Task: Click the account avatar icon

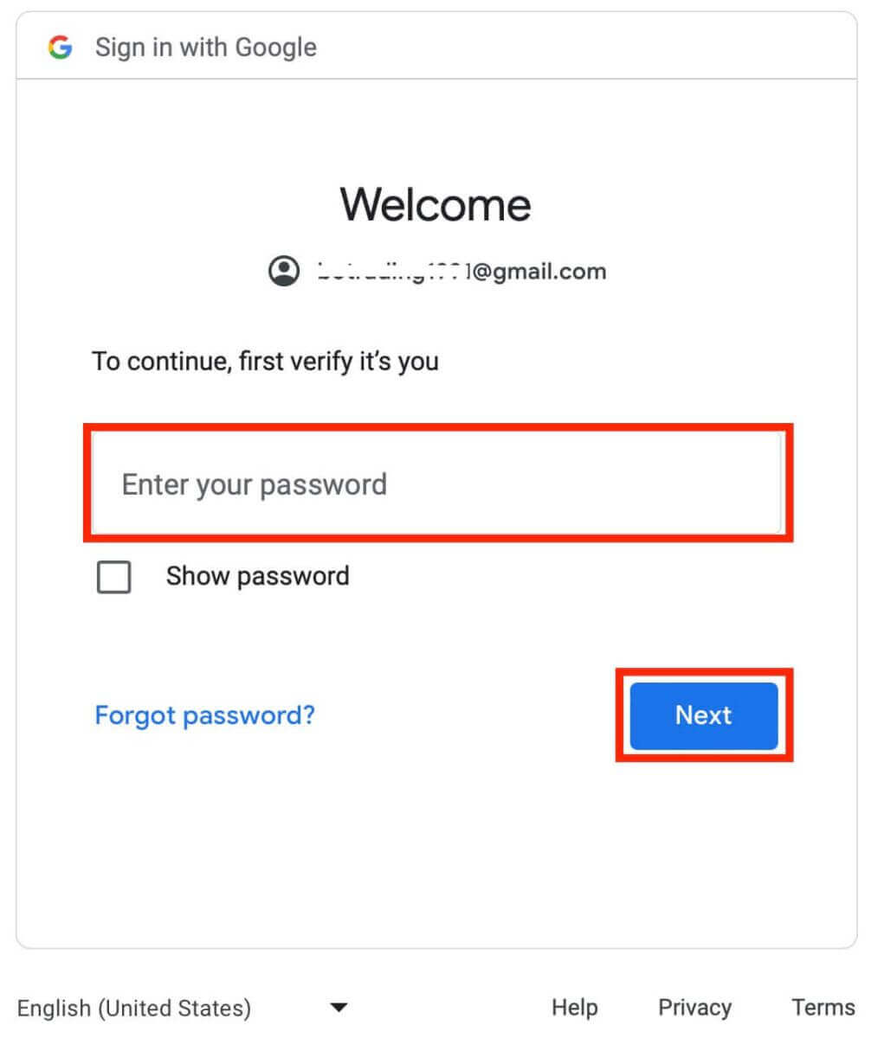Action: pos(283,272)
